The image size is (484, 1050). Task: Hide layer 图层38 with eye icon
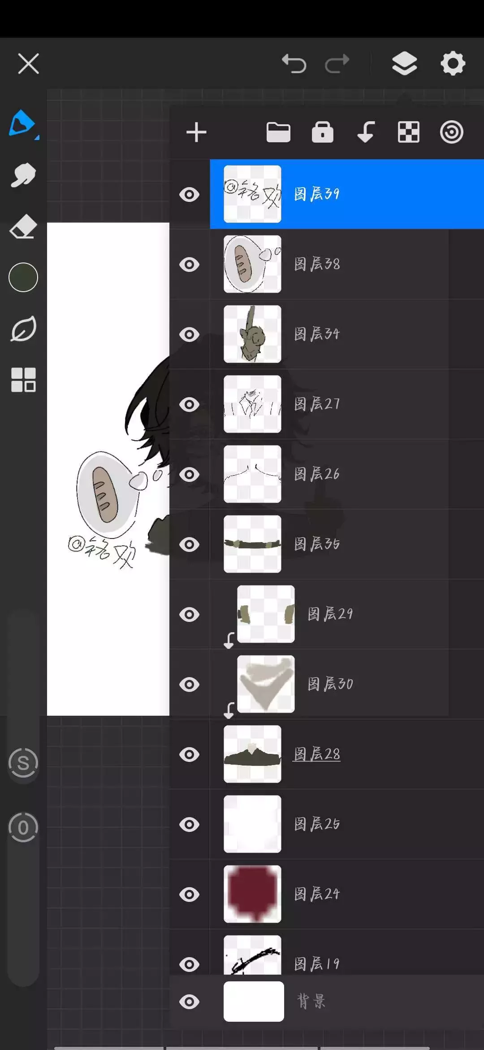pyautogui.click(x=190, y=264)
